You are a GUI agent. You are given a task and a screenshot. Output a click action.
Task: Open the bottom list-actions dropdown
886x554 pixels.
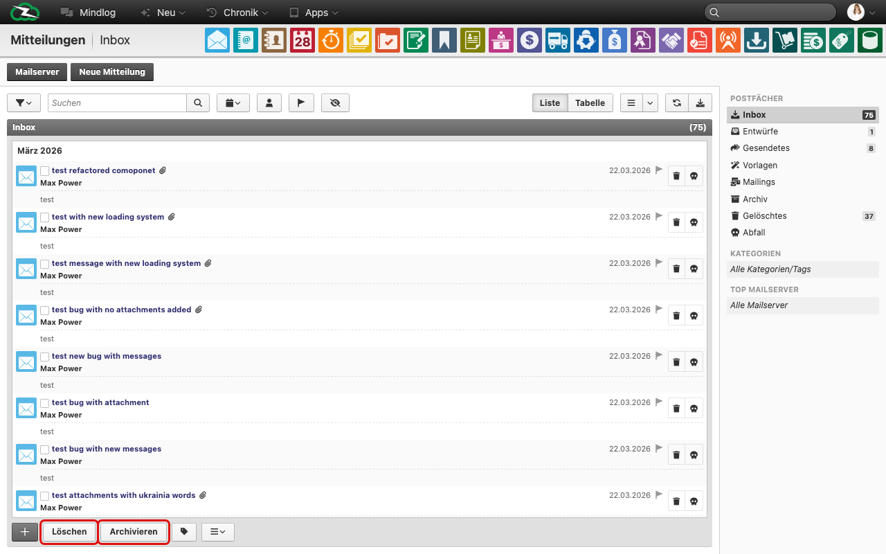point(218,532)
